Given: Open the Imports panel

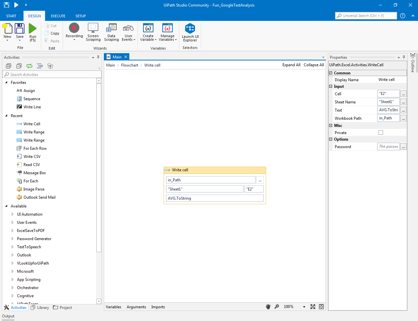Looking at the screenshot, I should (158, 307).
